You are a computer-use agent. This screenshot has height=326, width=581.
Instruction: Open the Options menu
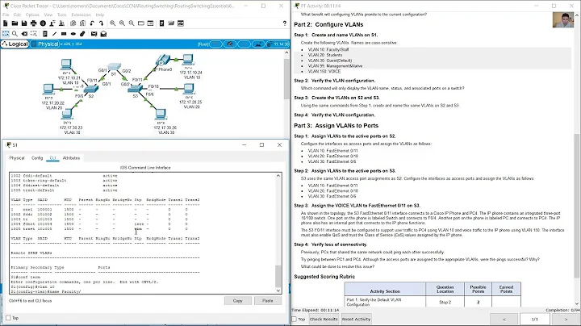32,15
